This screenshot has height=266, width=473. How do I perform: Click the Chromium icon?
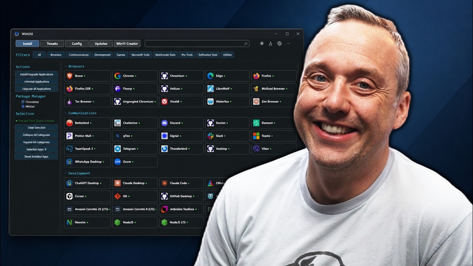164,76
